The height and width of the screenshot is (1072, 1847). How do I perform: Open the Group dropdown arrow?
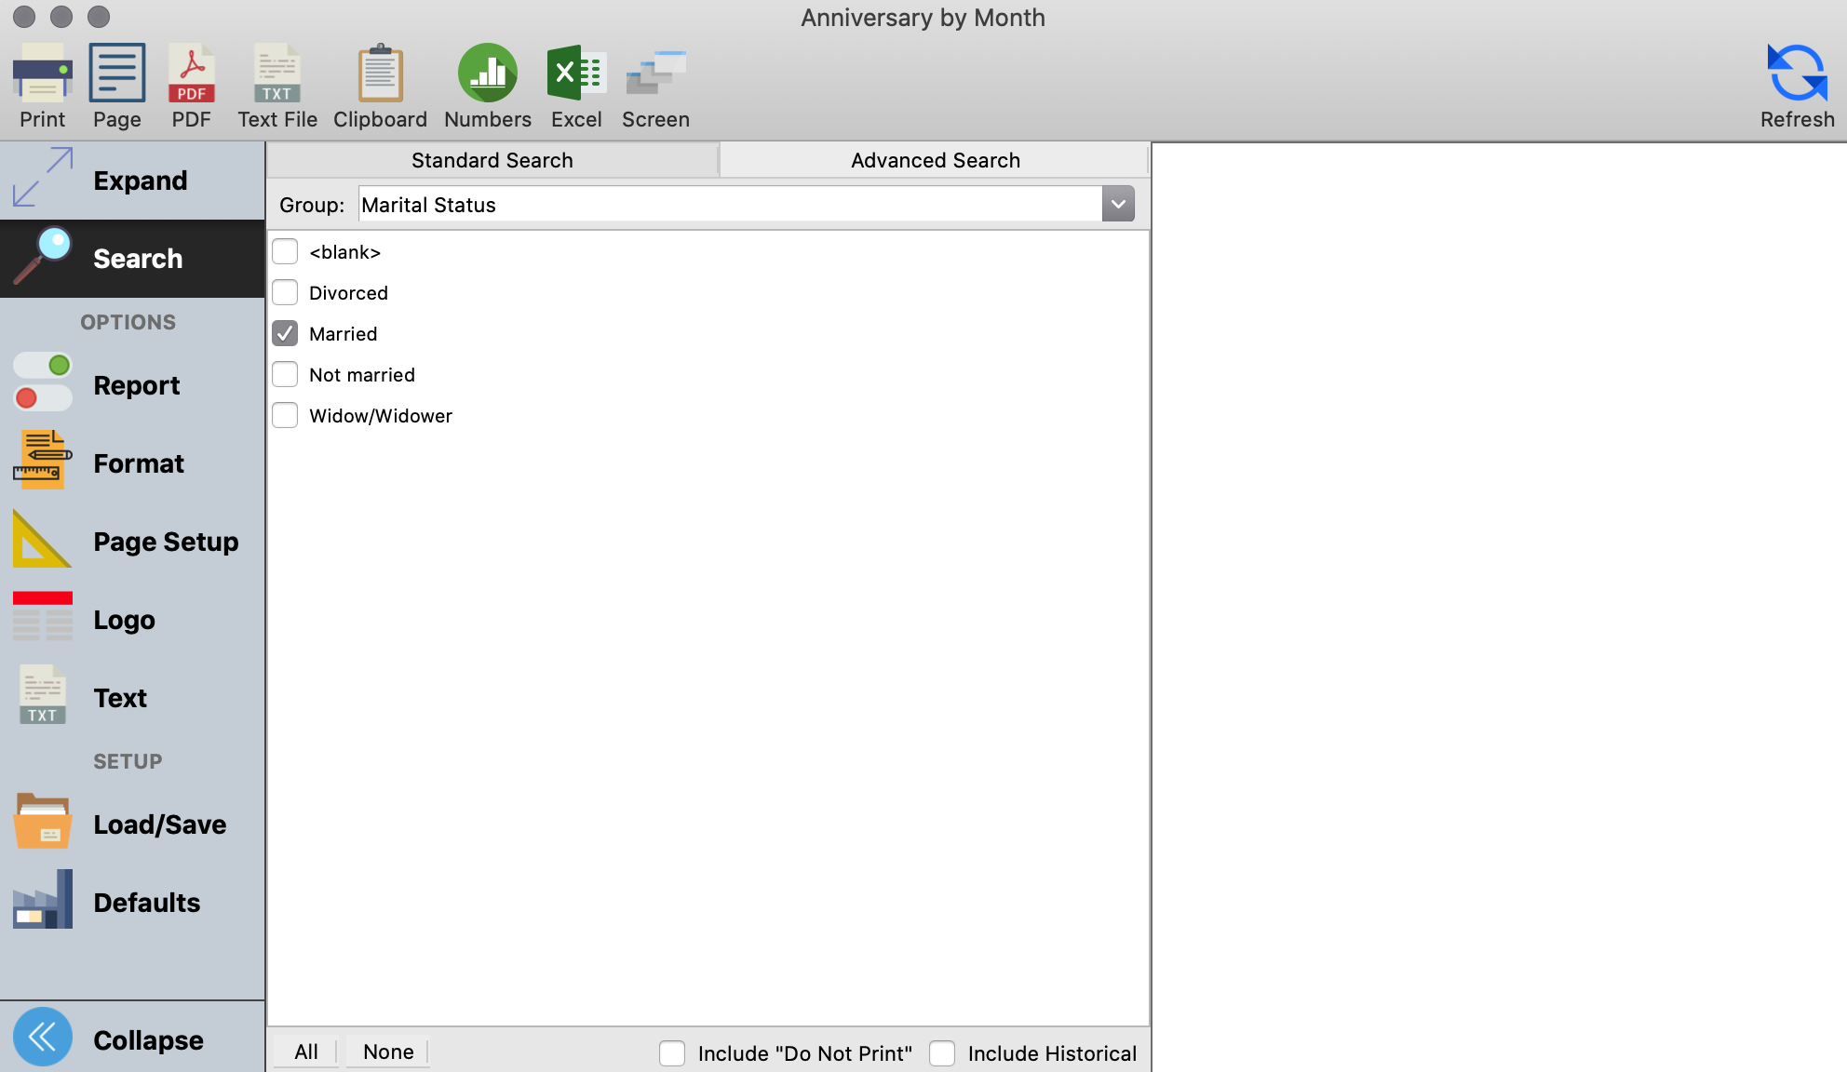(x=1118, y=204)
